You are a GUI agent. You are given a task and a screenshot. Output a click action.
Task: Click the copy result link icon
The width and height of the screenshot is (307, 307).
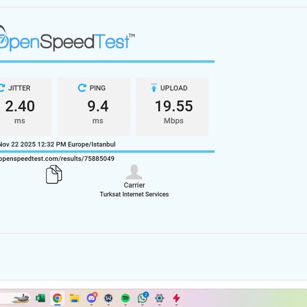point(54,174)
